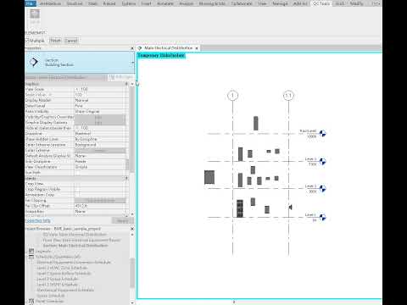Select the Level 2 HVAC Zone Schedule item
The height and width of the screenshot is (305, 407).
(x=62, y=268)
